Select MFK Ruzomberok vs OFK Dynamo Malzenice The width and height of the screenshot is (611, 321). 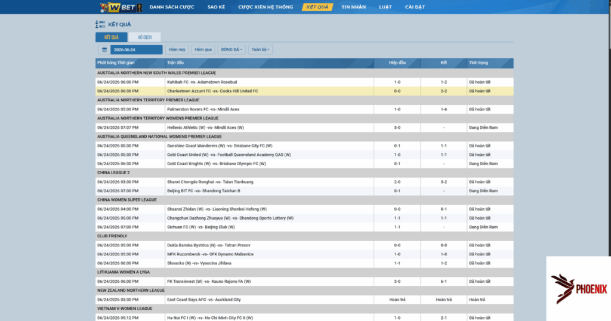(x=304, y=254)
